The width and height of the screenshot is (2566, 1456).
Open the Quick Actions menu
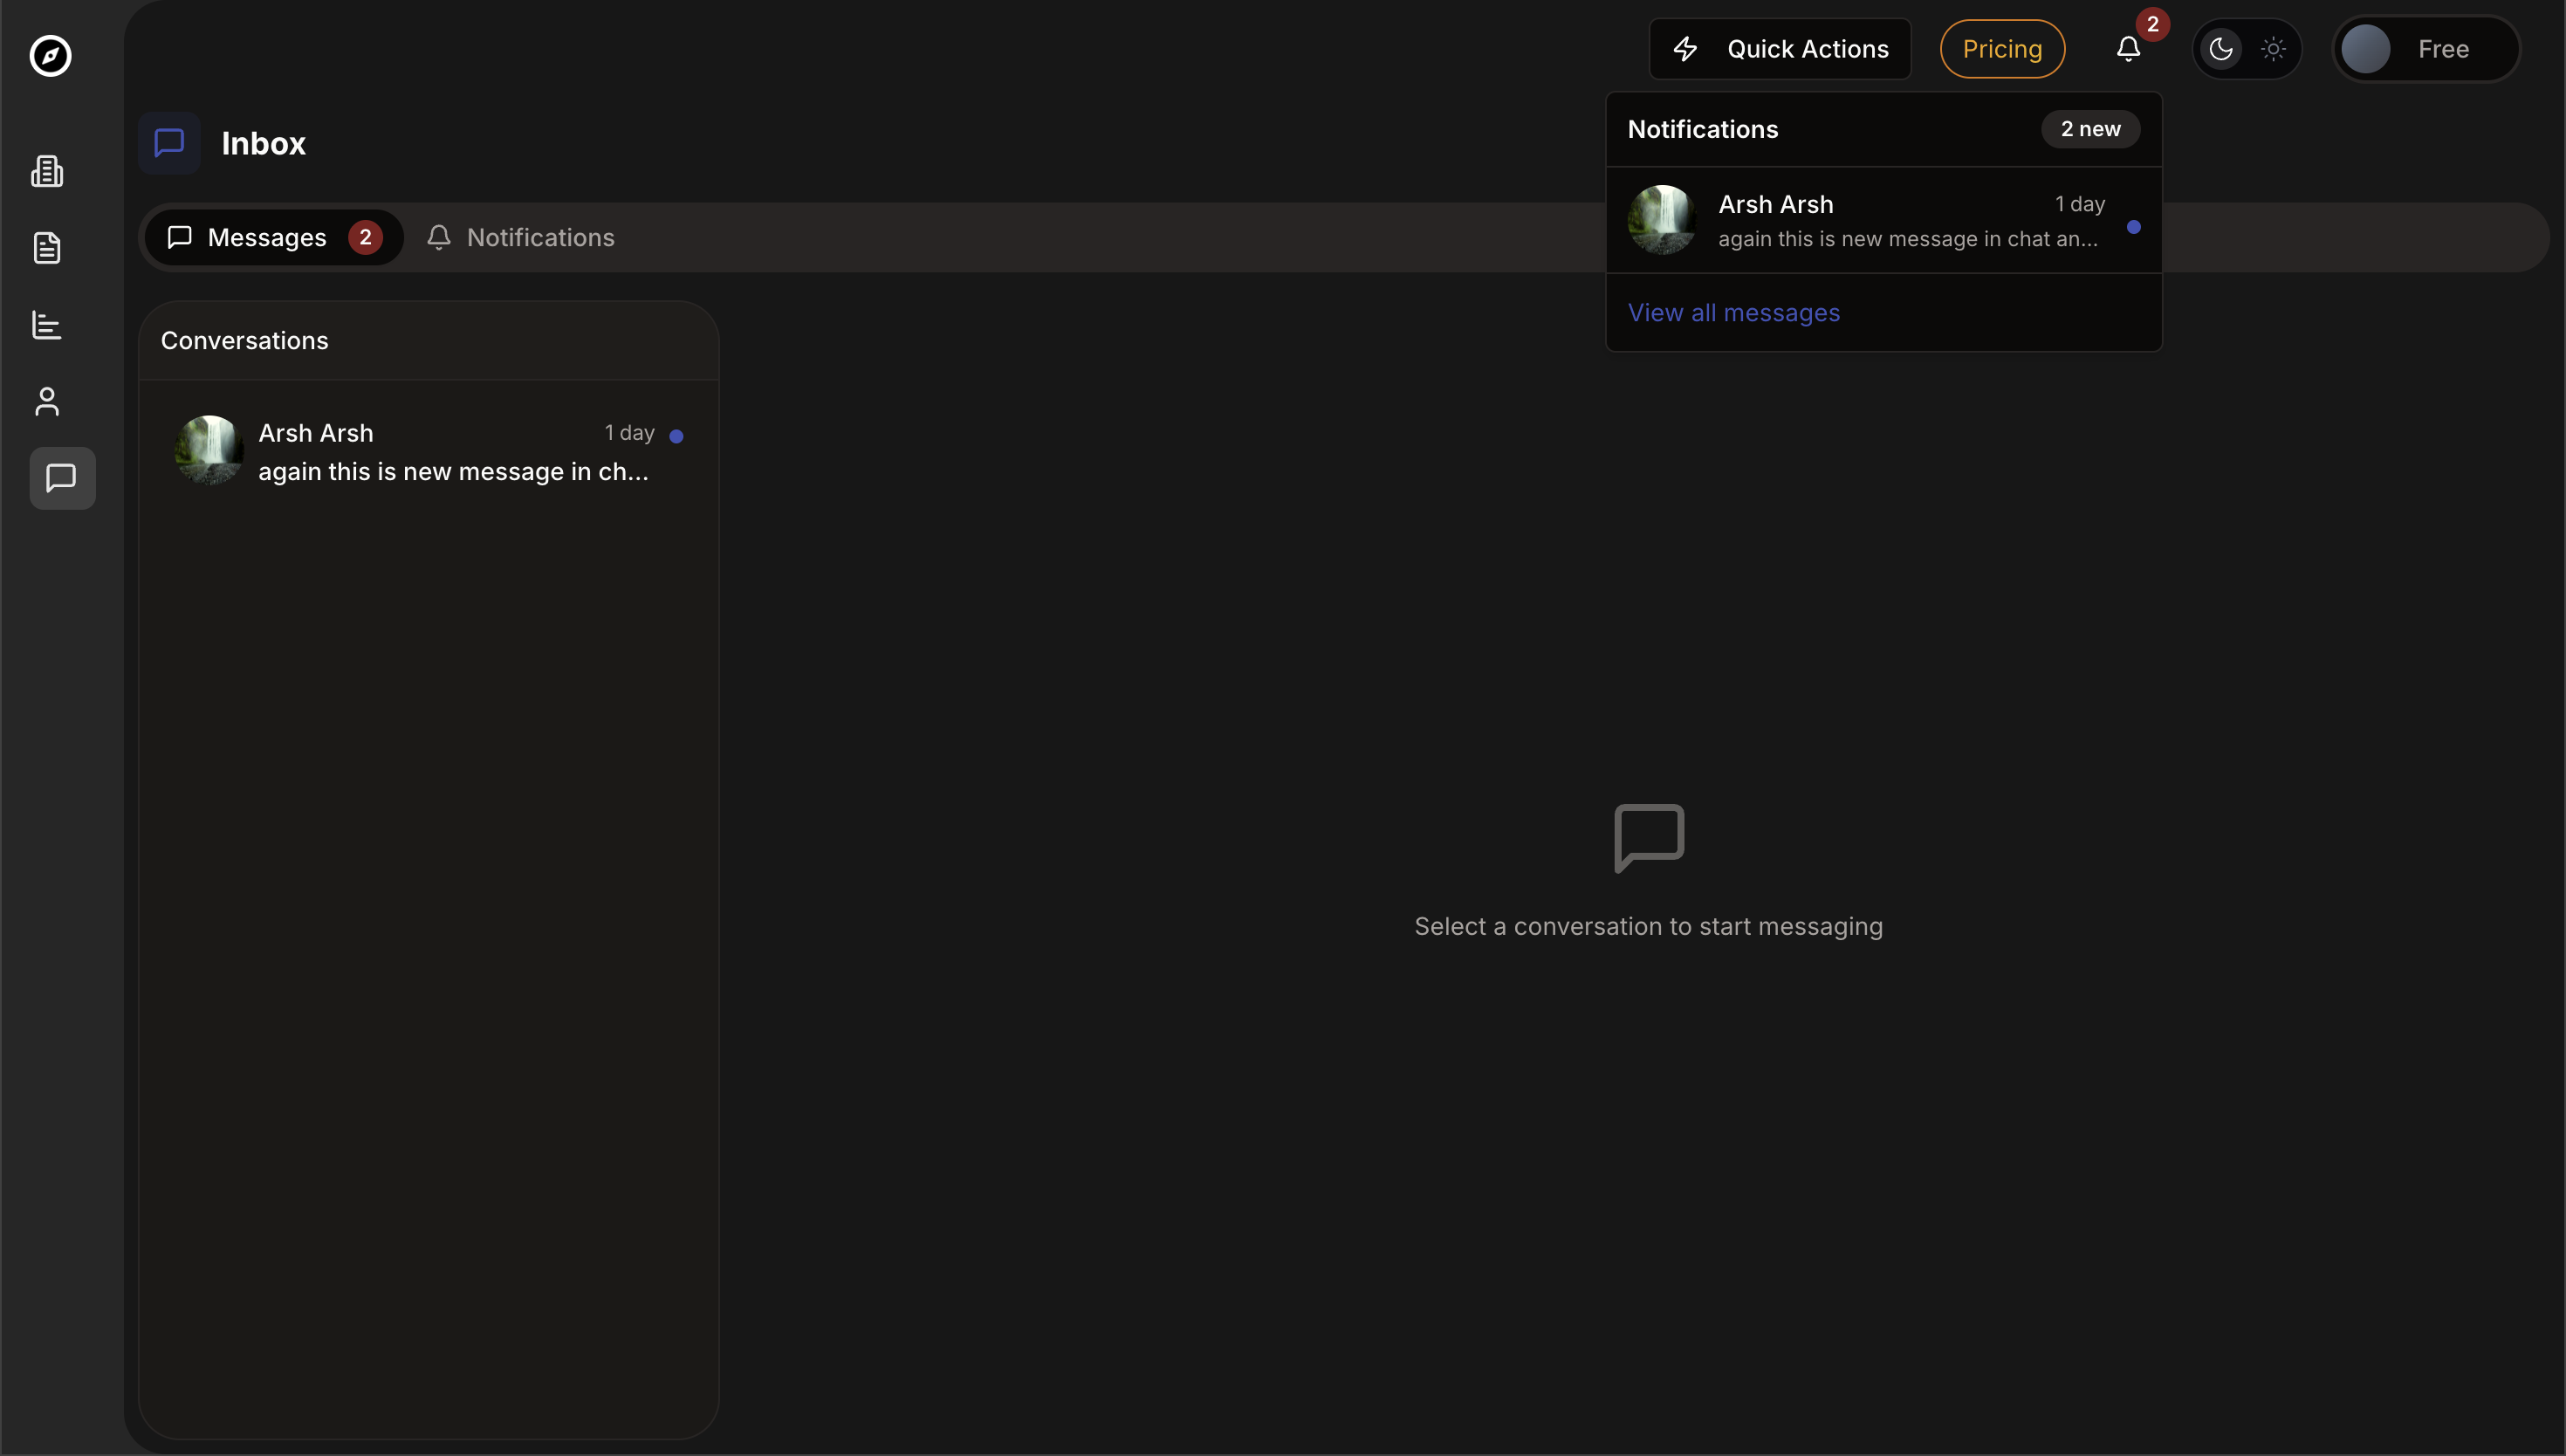pyautogui.click(x=1780, y=49)
